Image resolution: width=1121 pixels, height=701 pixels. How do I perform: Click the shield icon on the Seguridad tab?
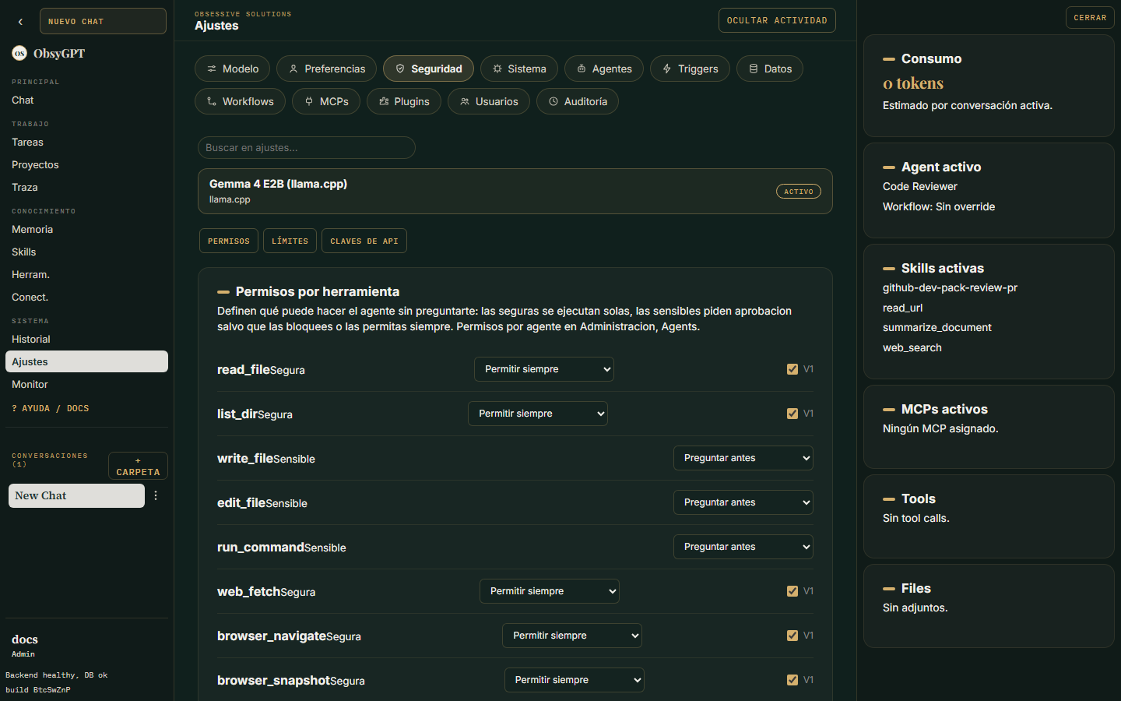400,69
